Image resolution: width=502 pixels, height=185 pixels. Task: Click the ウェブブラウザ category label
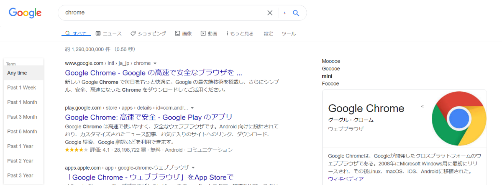[x=346, y=129]
